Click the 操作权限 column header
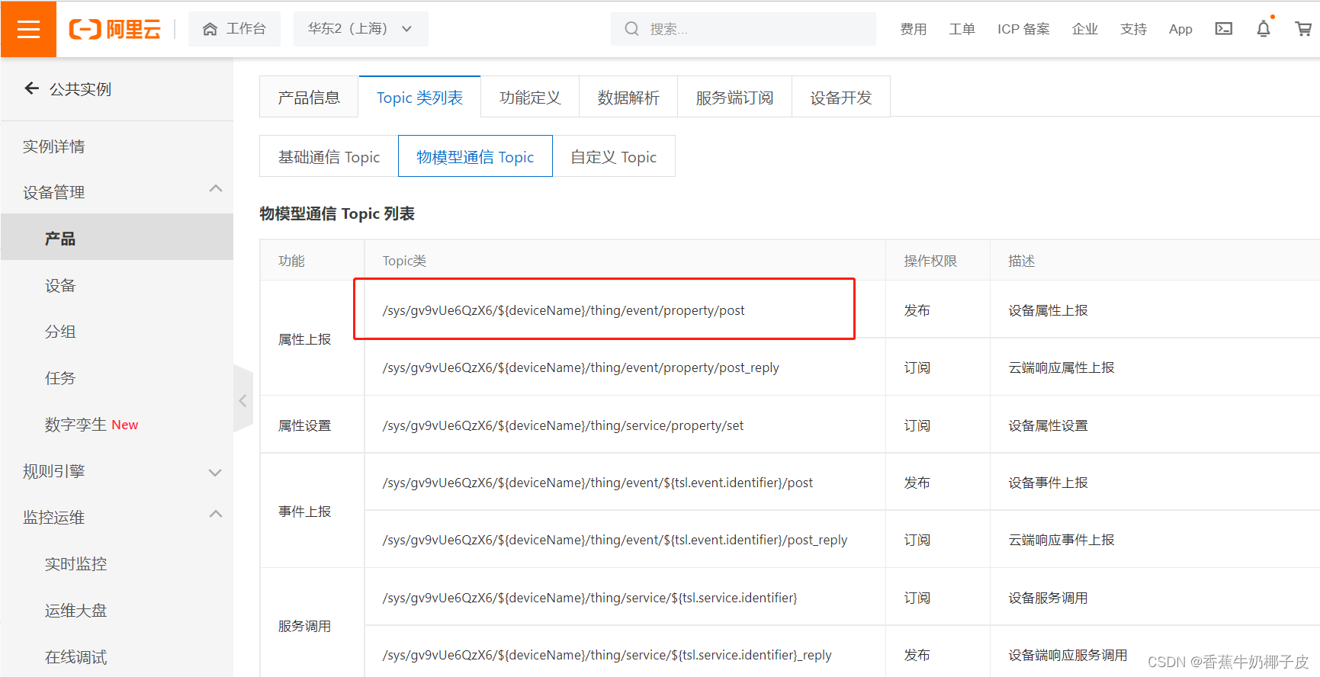The width and height of the screenshot is (1320, 677). pyautogui.click(x=930, y=261)
